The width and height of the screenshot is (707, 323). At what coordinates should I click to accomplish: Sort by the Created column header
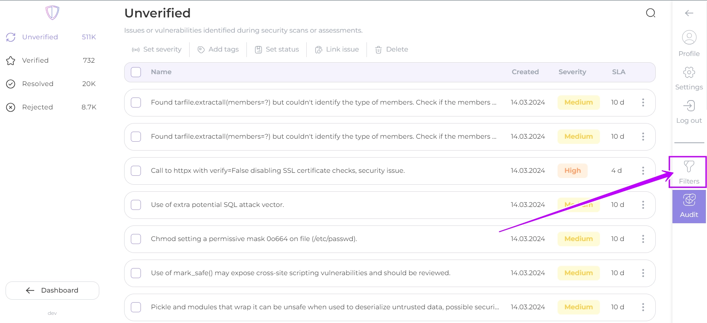tap(525, 72)
